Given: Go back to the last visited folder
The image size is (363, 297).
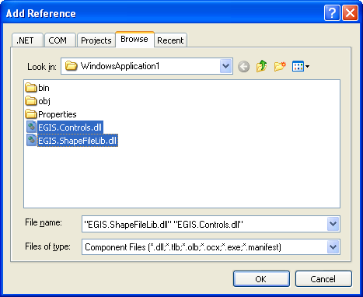Looking at the screenshot, I should (243, 67).
